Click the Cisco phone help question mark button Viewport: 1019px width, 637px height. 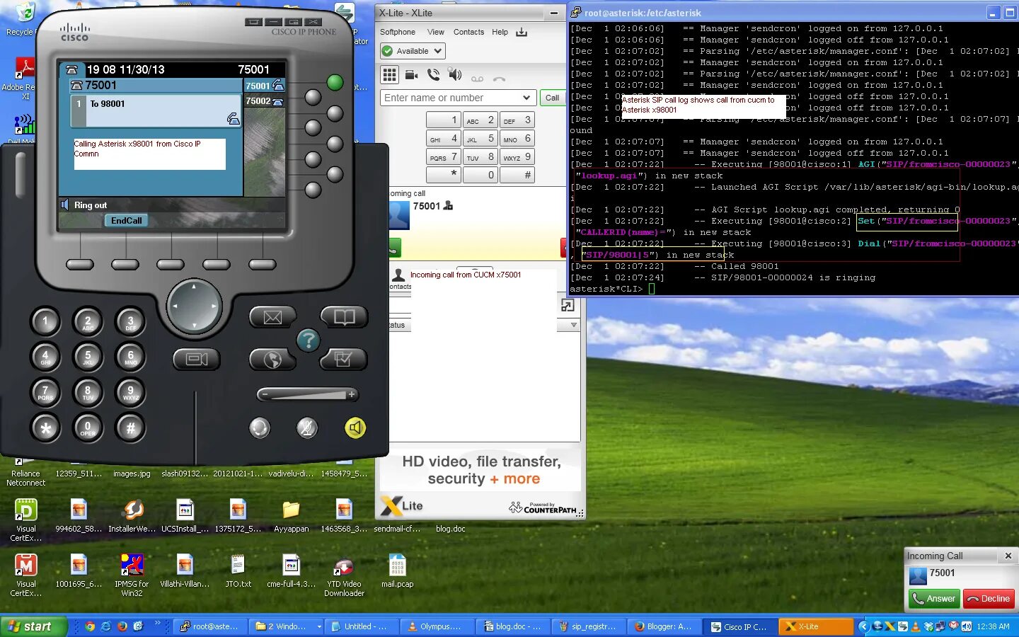(308, 340)
